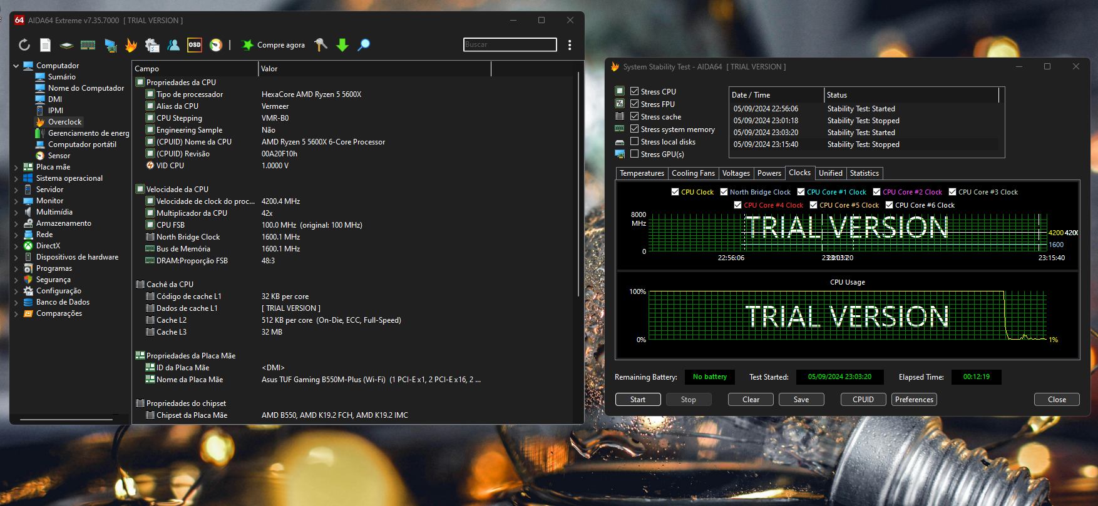Enable Stress GPU(s) checkbox

(634, 154)
